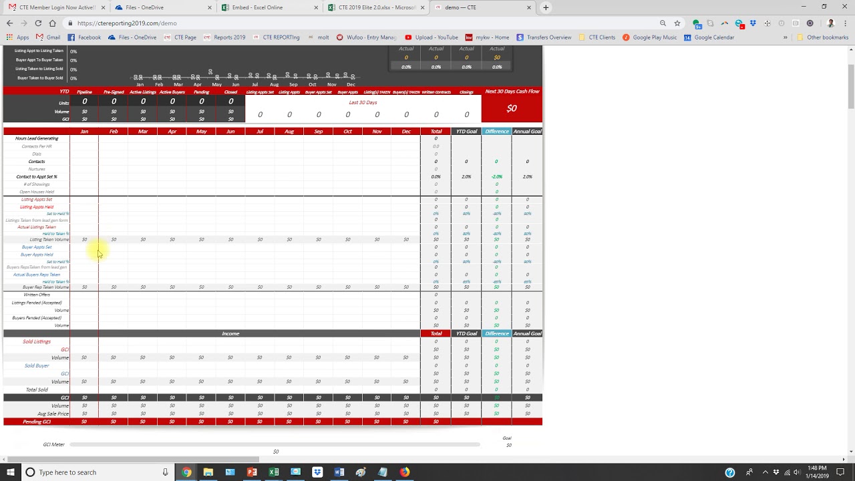The image size is (855, 481).
Task: Open File Explorer from the taskbar
Action: [x=208, y=472]
